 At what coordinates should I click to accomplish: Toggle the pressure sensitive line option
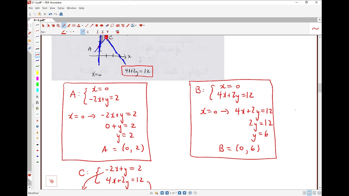click(88, 32)
